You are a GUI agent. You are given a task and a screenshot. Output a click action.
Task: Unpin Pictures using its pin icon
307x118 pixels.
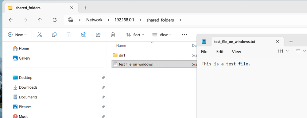(x=103, y=107)
